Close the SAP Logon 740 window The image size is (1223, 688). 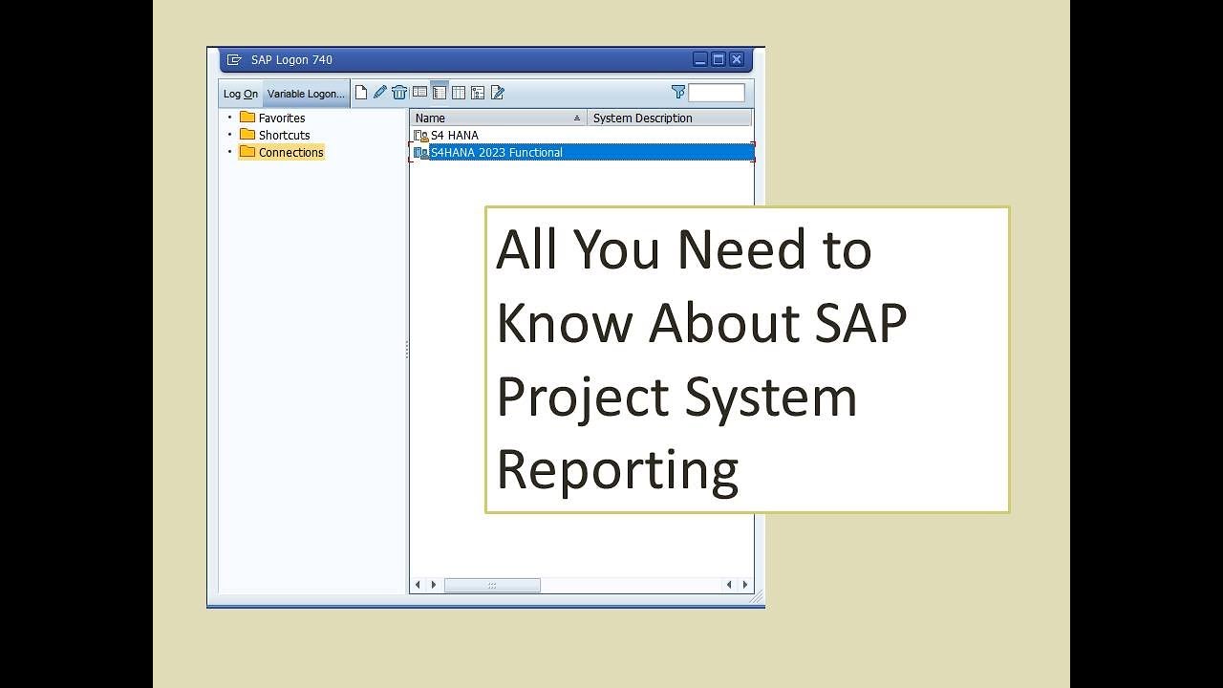737,59
